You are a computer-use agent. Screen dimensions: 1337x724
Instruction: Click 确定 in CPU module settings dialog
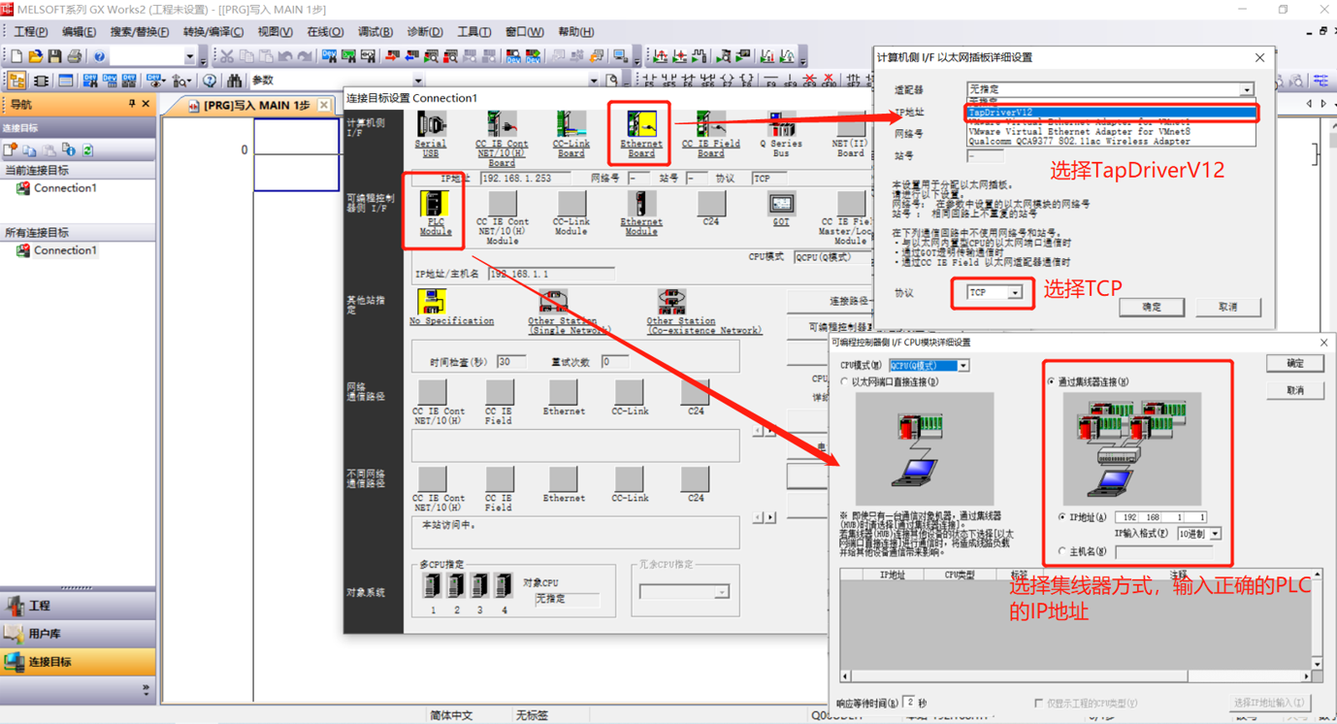(x=1295, y=363)
